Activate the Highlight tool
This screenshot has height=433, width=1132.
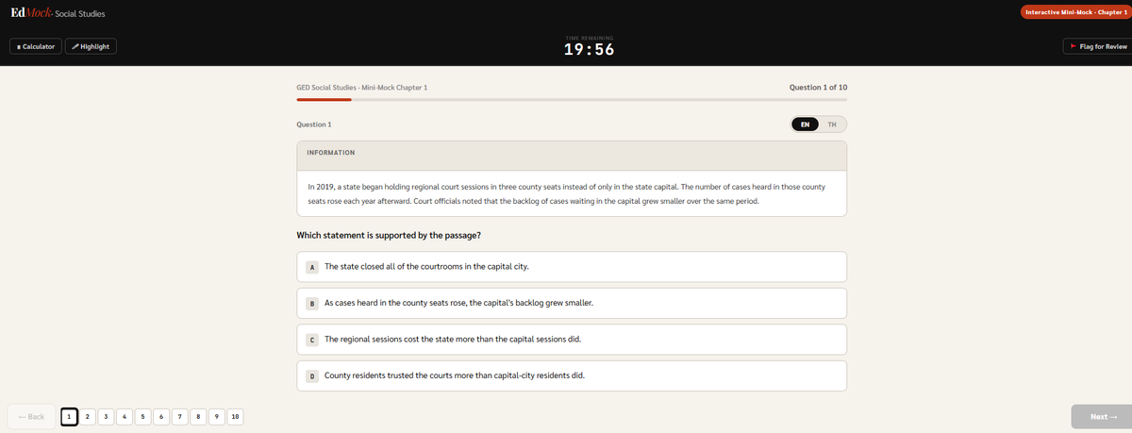91,46
